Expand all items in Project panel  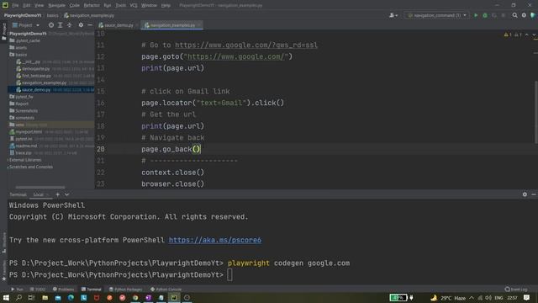point(60,25)
